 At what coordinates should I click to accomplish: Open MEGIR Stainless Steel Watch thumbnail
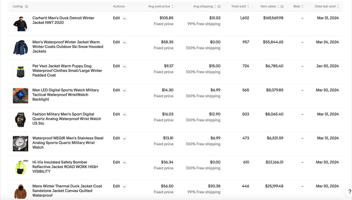(20, 144)
